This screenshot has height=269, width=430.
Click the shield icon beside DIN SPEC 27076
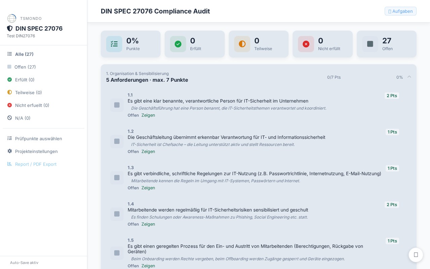(x=10, y=29)
